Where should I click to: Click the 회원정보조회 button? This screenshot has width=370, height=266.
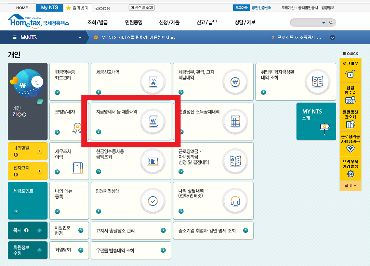click(142, 8)
